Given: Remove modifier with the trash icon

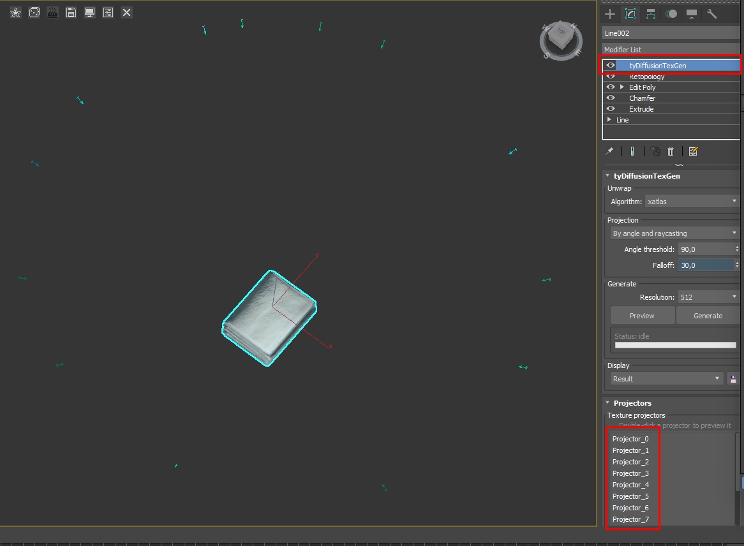Looking at the screenshot, I should [x=671, y=151].
